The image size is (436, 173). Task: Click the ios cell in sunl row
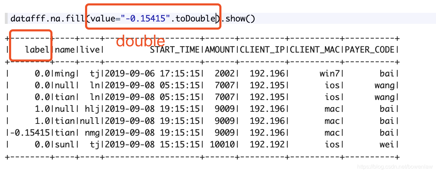pyautogui.click(x=332, y=144)
